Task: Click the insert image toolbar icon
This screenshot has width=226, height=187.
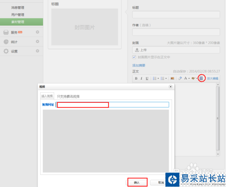Action: coord(172,78)
